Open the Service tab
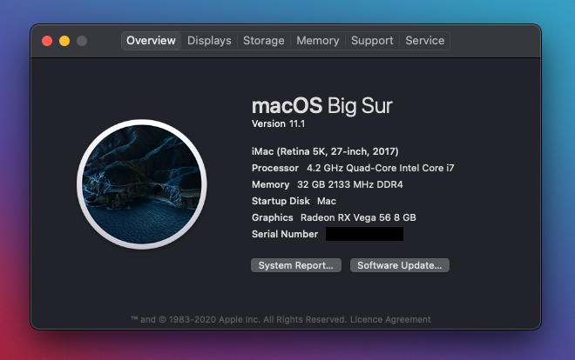Screen dimensions: 575x360 (x=424, y=41)
